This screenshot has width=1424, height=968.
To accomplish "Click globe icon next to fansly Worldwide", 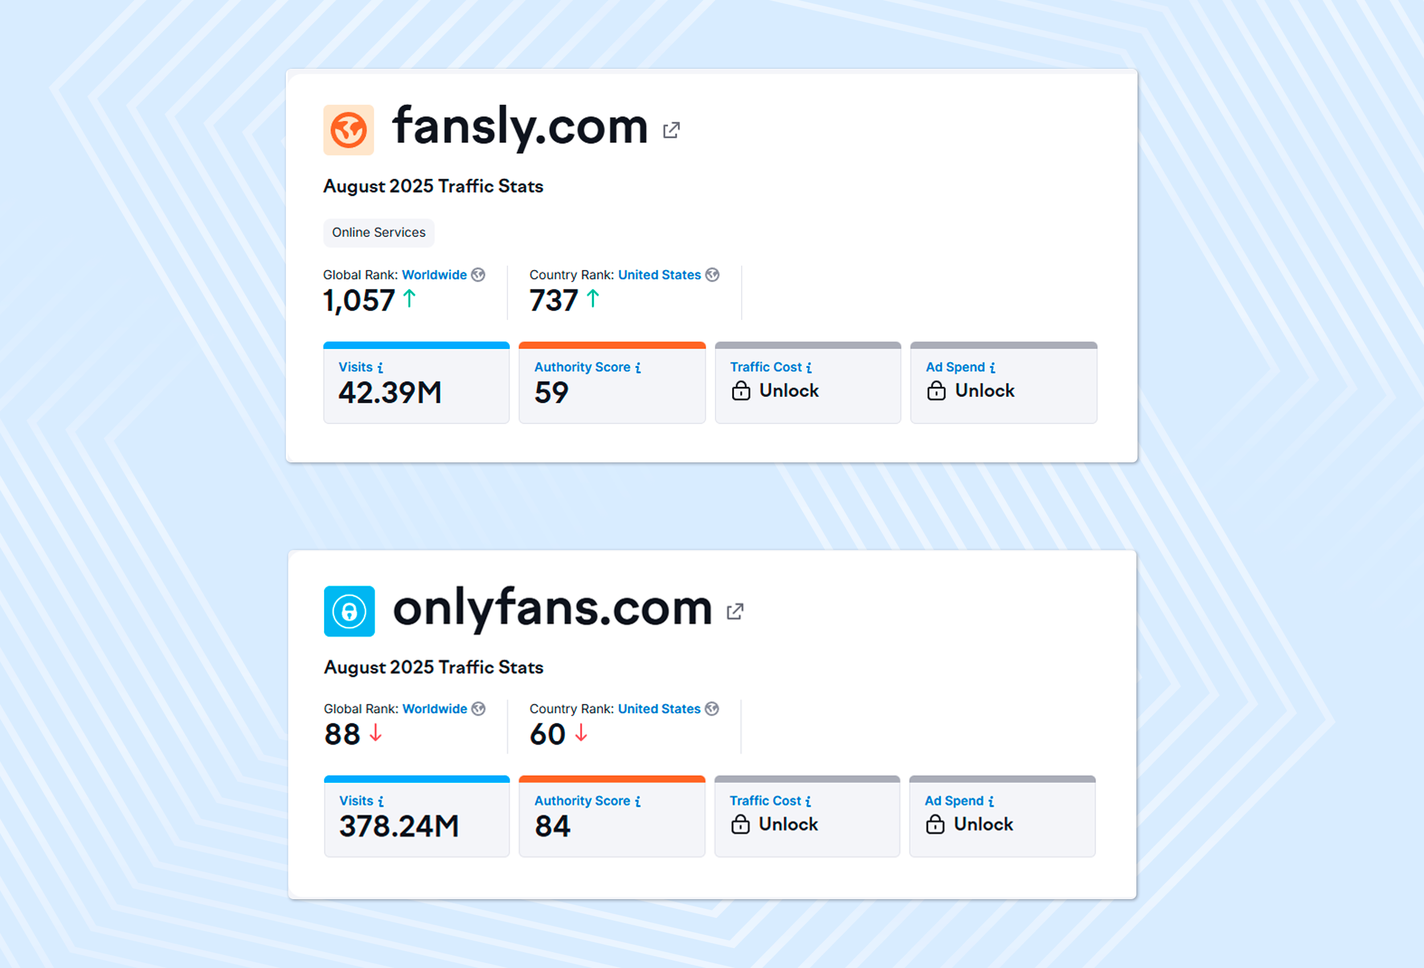I will pos(478,275).
